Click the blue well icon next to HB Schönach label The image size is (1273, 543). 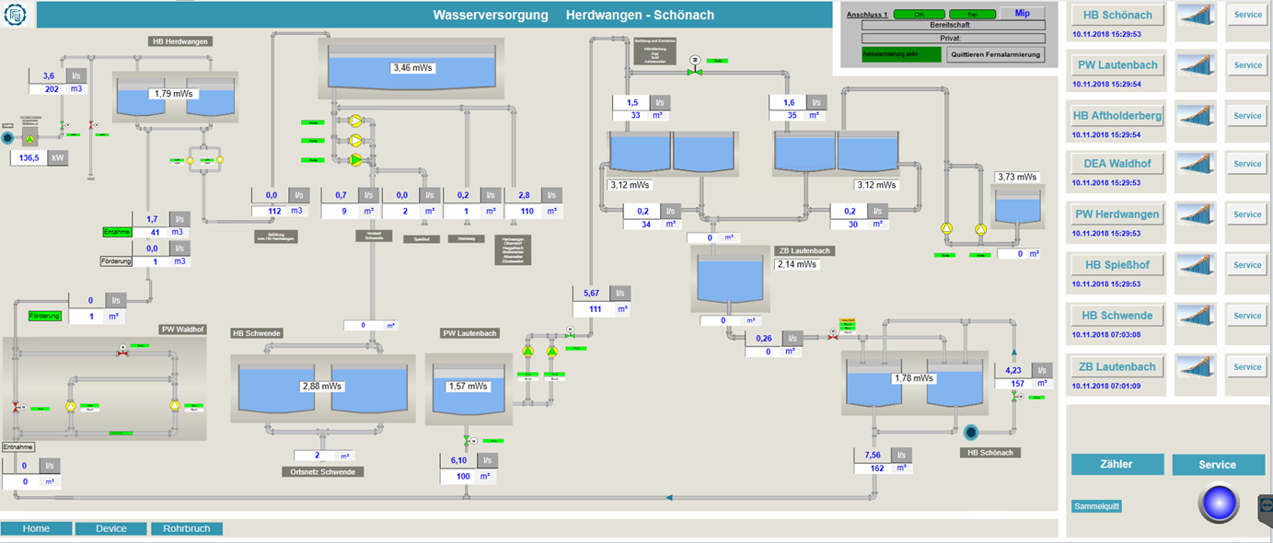[970, 432]
